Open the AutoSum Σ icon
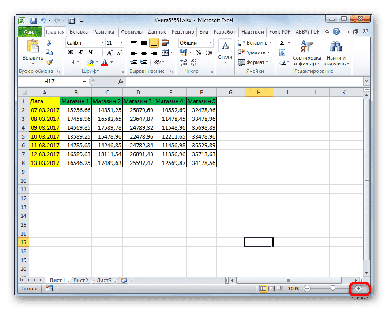This screenshot has width=388, height=311. coord(283,42)
